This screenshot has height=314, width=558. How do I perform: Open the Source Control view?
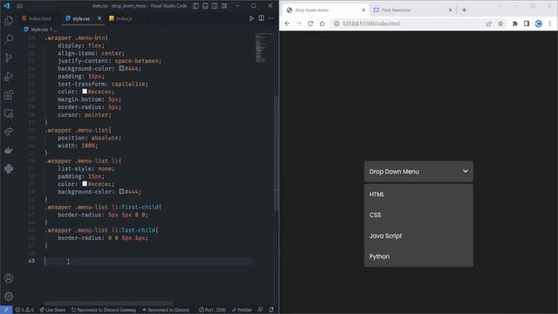tap(9, 58)
